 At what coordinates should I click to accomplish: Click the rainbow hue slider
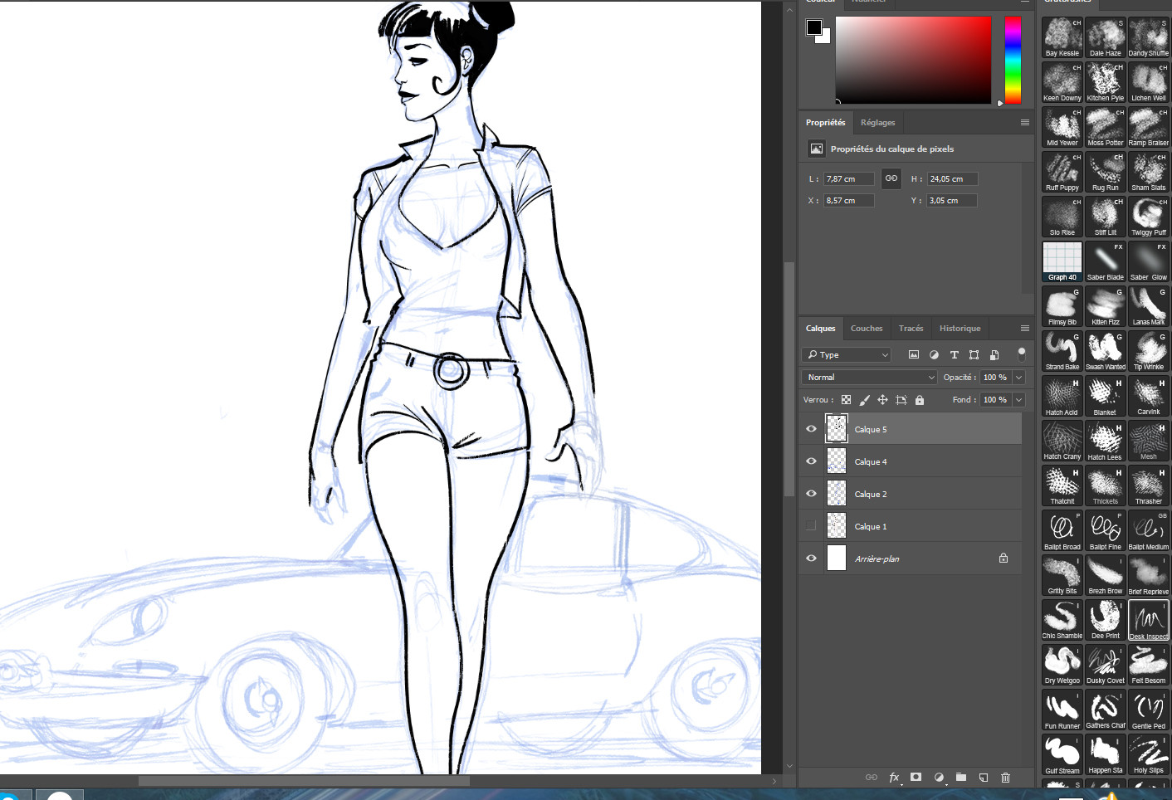[x=1013, y=60]
